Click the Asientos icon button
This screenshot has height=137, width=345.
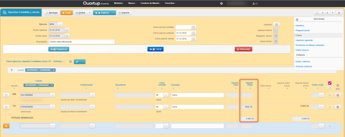click(x=276, y=25)
